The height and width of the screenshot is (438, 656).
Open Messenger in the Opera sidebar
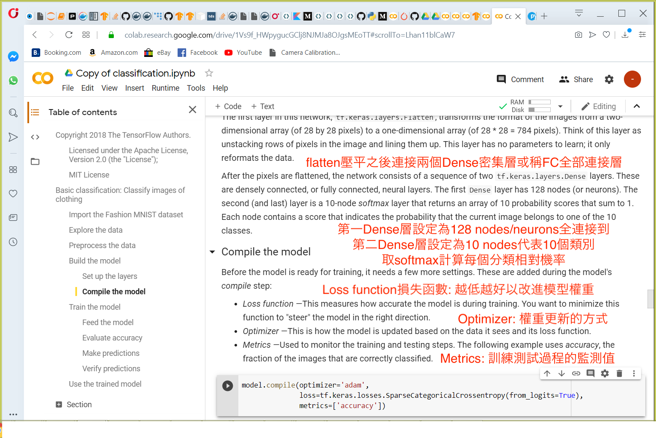click(x=13, y=56)
